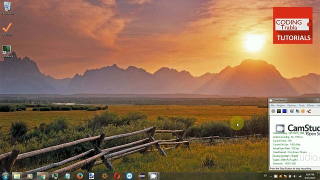
Task: Switch to CamStudio taskbar button
Action: [153, 176]
